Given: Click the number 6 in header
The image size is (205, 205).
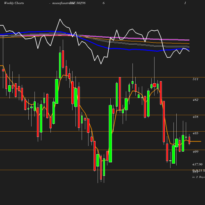Looking at the screenshot, I should [104, 3].
